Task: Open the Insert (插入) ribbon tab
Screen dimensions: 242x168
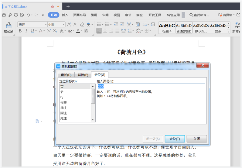Action: [65, 15]
